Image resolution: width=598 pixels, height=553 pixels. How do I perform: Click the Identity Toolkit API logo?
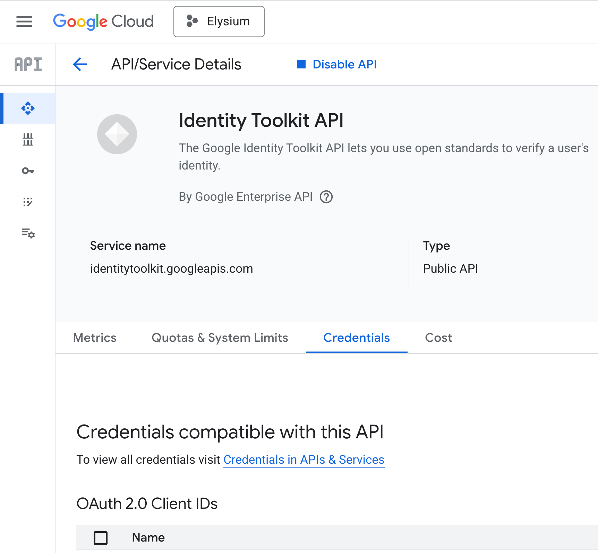pyautogui.click(x=117, y=134)
